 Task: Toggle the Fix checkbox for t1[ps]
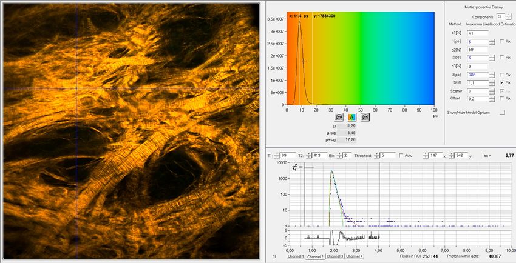501,41
